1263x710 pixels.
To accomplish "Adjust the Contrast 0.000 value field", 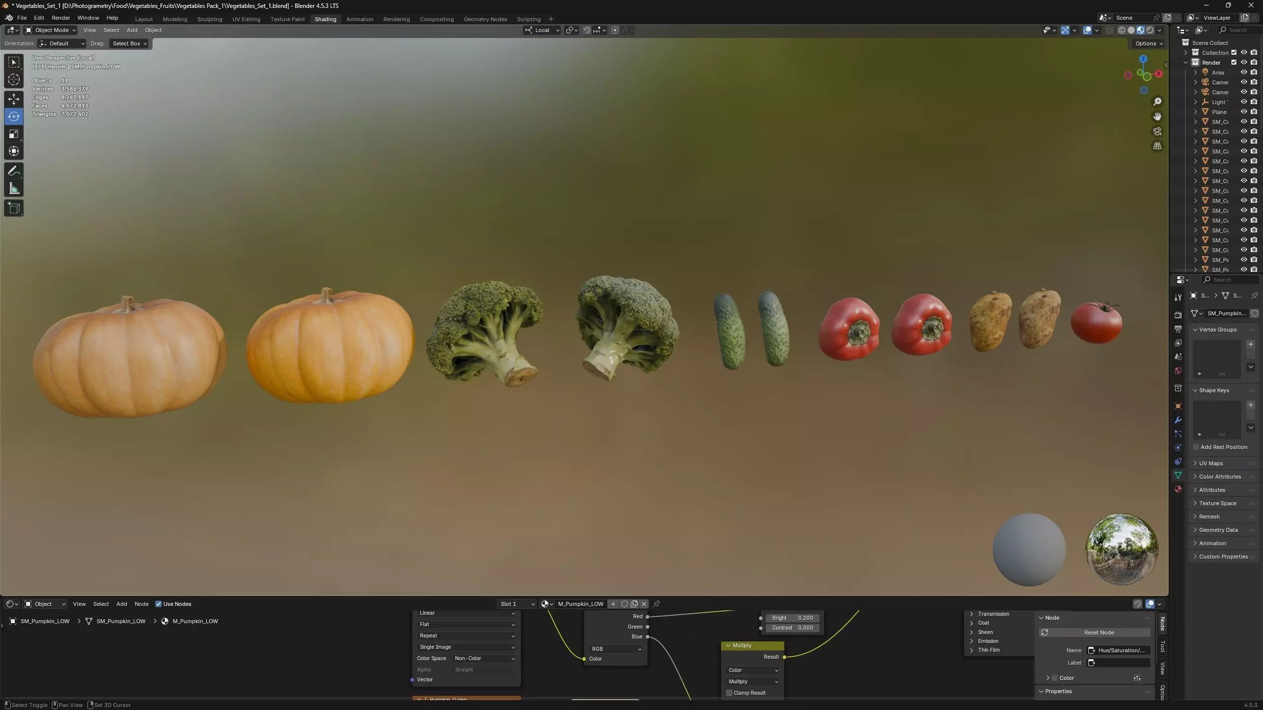I will [x=792, y=628].
